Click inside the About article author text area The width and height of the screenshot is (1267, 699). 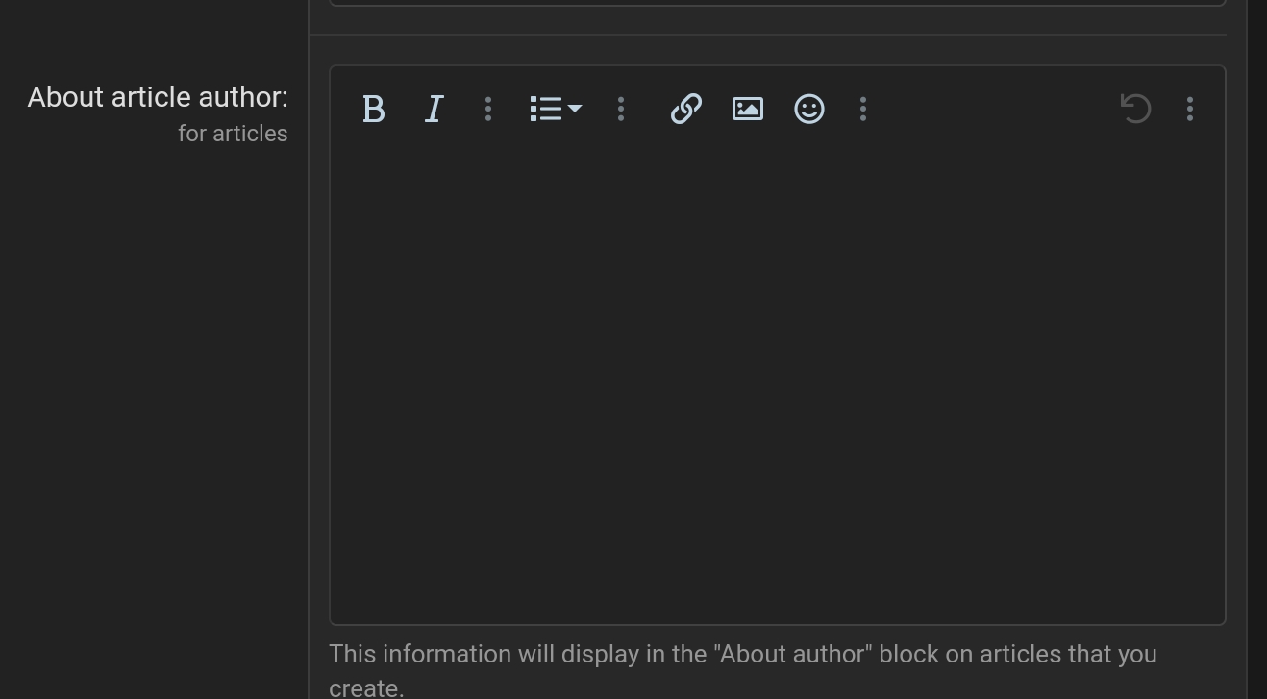(x=778, y=385)
